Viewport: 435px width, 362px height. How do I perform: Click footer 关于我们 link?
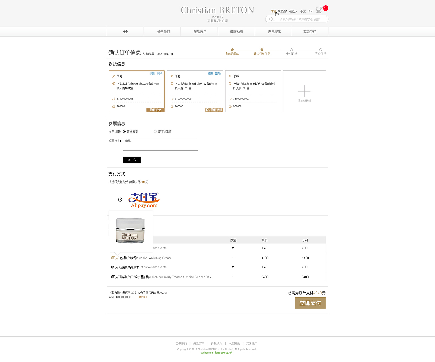coord(181,344)
